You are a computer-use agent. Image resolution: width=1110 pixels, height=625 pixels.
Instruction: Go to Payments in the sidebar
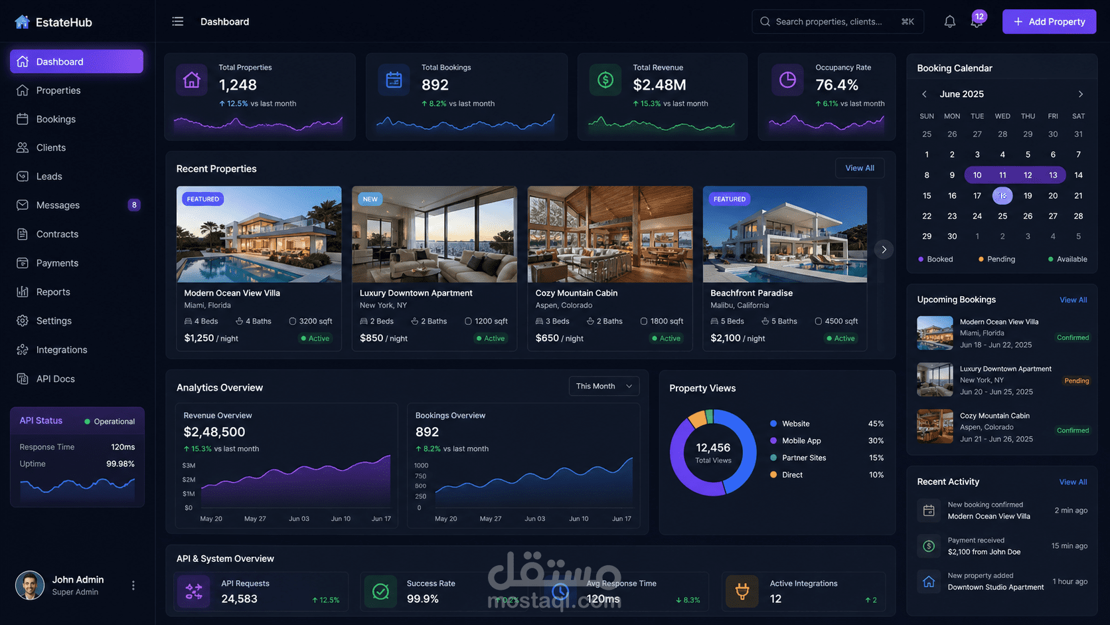77,263
